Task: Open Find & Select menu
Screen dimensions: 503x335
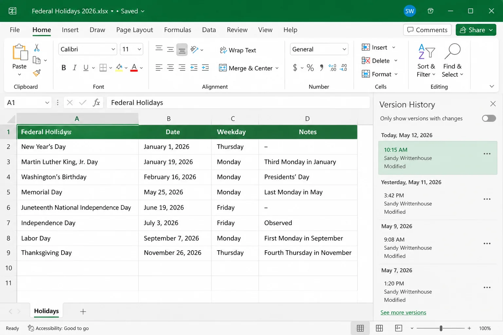Action: (452, 61)
